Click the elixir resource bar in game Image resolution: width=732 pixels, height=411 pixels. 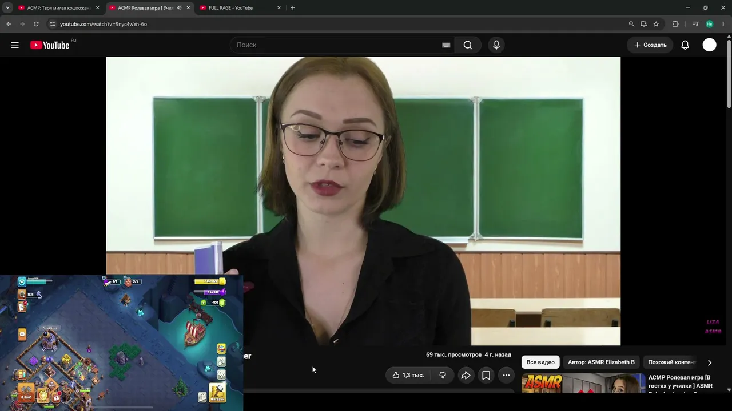[x=209, y=292]
